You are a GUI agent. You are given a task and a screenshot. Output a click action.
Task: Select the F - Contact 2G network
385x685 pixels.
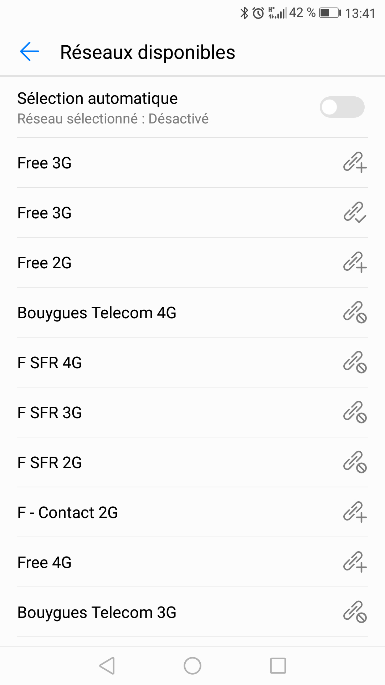coord(192,512)
